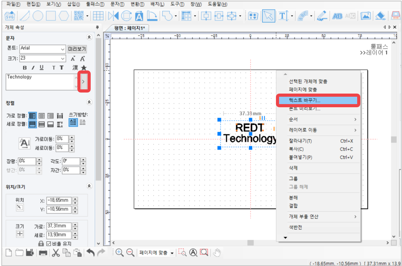Switch writing direction to vertical
This screenshot has width=402, height=266.
[83, 122]
